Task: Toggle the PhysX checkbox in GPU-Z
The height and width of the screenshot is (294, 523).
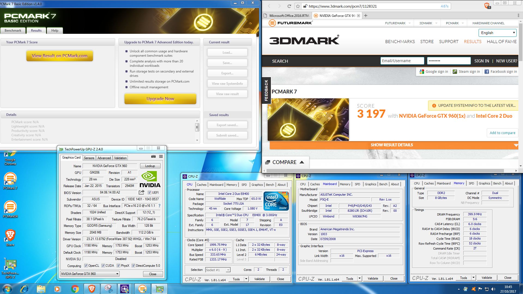Action: [119, 265]
